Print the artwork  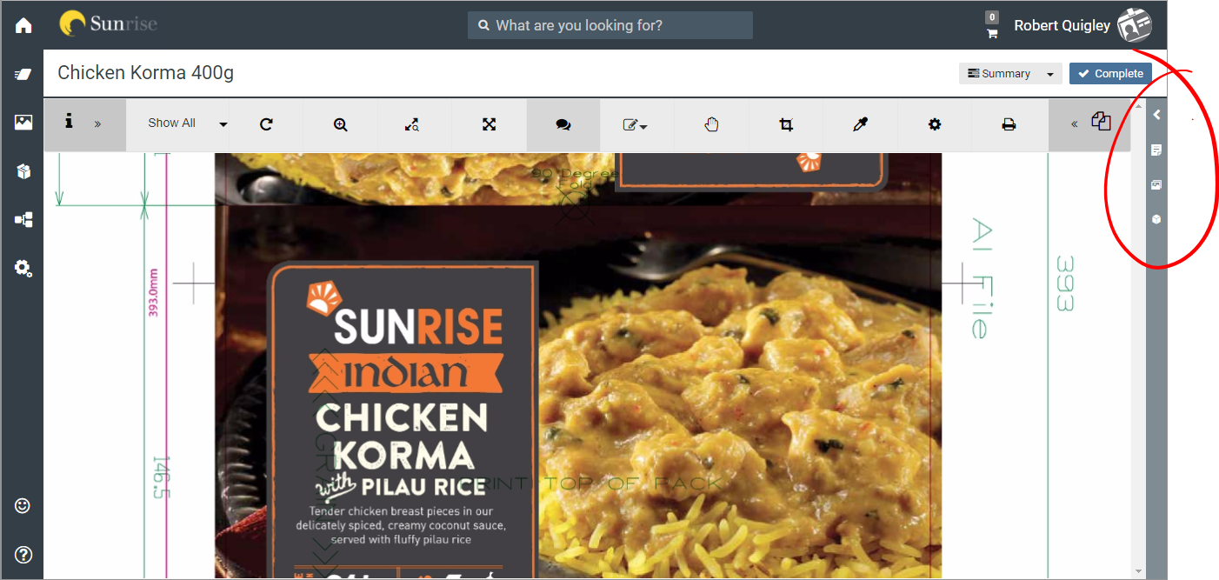point(1009,124)
